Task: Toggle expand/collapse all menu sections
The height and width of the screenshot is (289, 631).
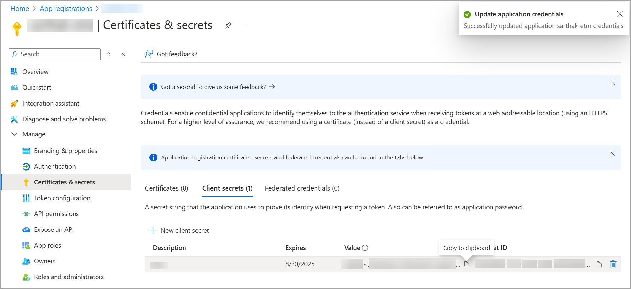Action: [x=109, y=54]
